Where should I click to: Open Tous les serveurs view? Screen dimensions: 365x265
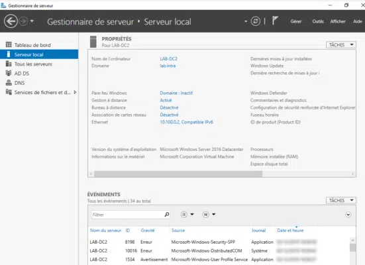point(33,64)
